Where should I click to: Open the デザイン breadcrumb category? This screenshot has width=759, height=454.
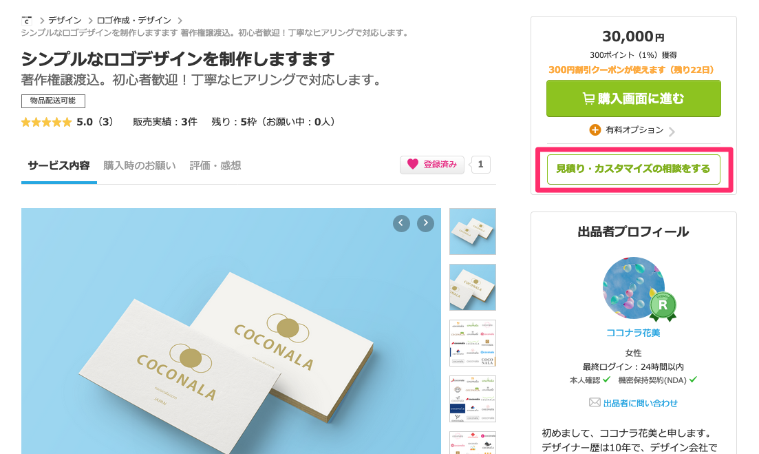pos(65,21)
